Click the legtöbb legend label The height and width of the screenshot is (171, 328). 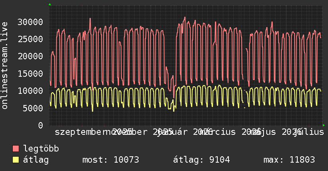coord(41,148)
